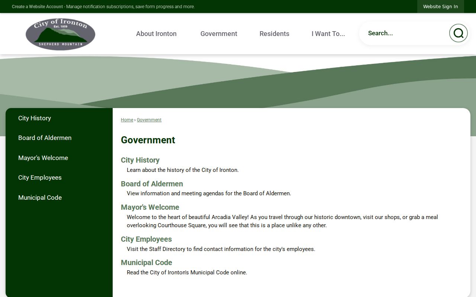Open the City of Ironton logo homepage

point(60,34)
